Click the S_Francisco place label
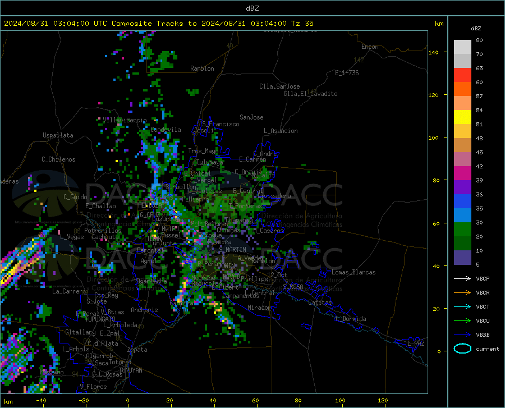This screenshot has width=505, height=408. click(x=221, y=124)
